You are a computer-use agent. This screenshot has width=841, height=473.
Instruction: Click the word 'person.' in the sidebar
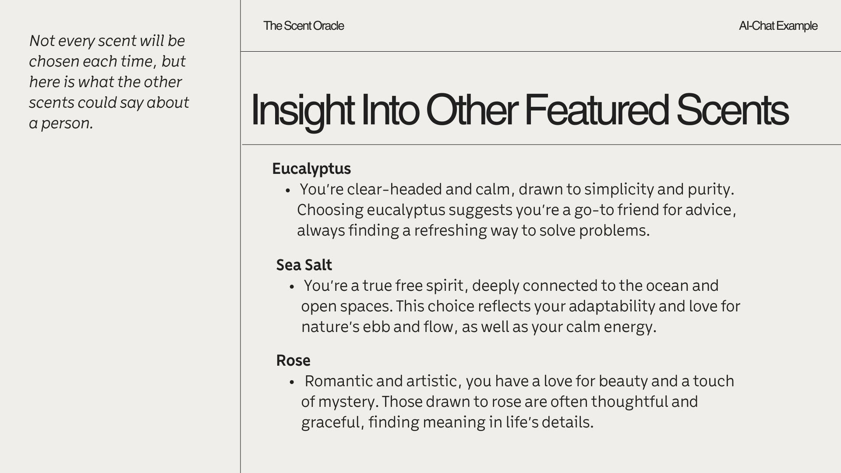[x=67, y=124]
